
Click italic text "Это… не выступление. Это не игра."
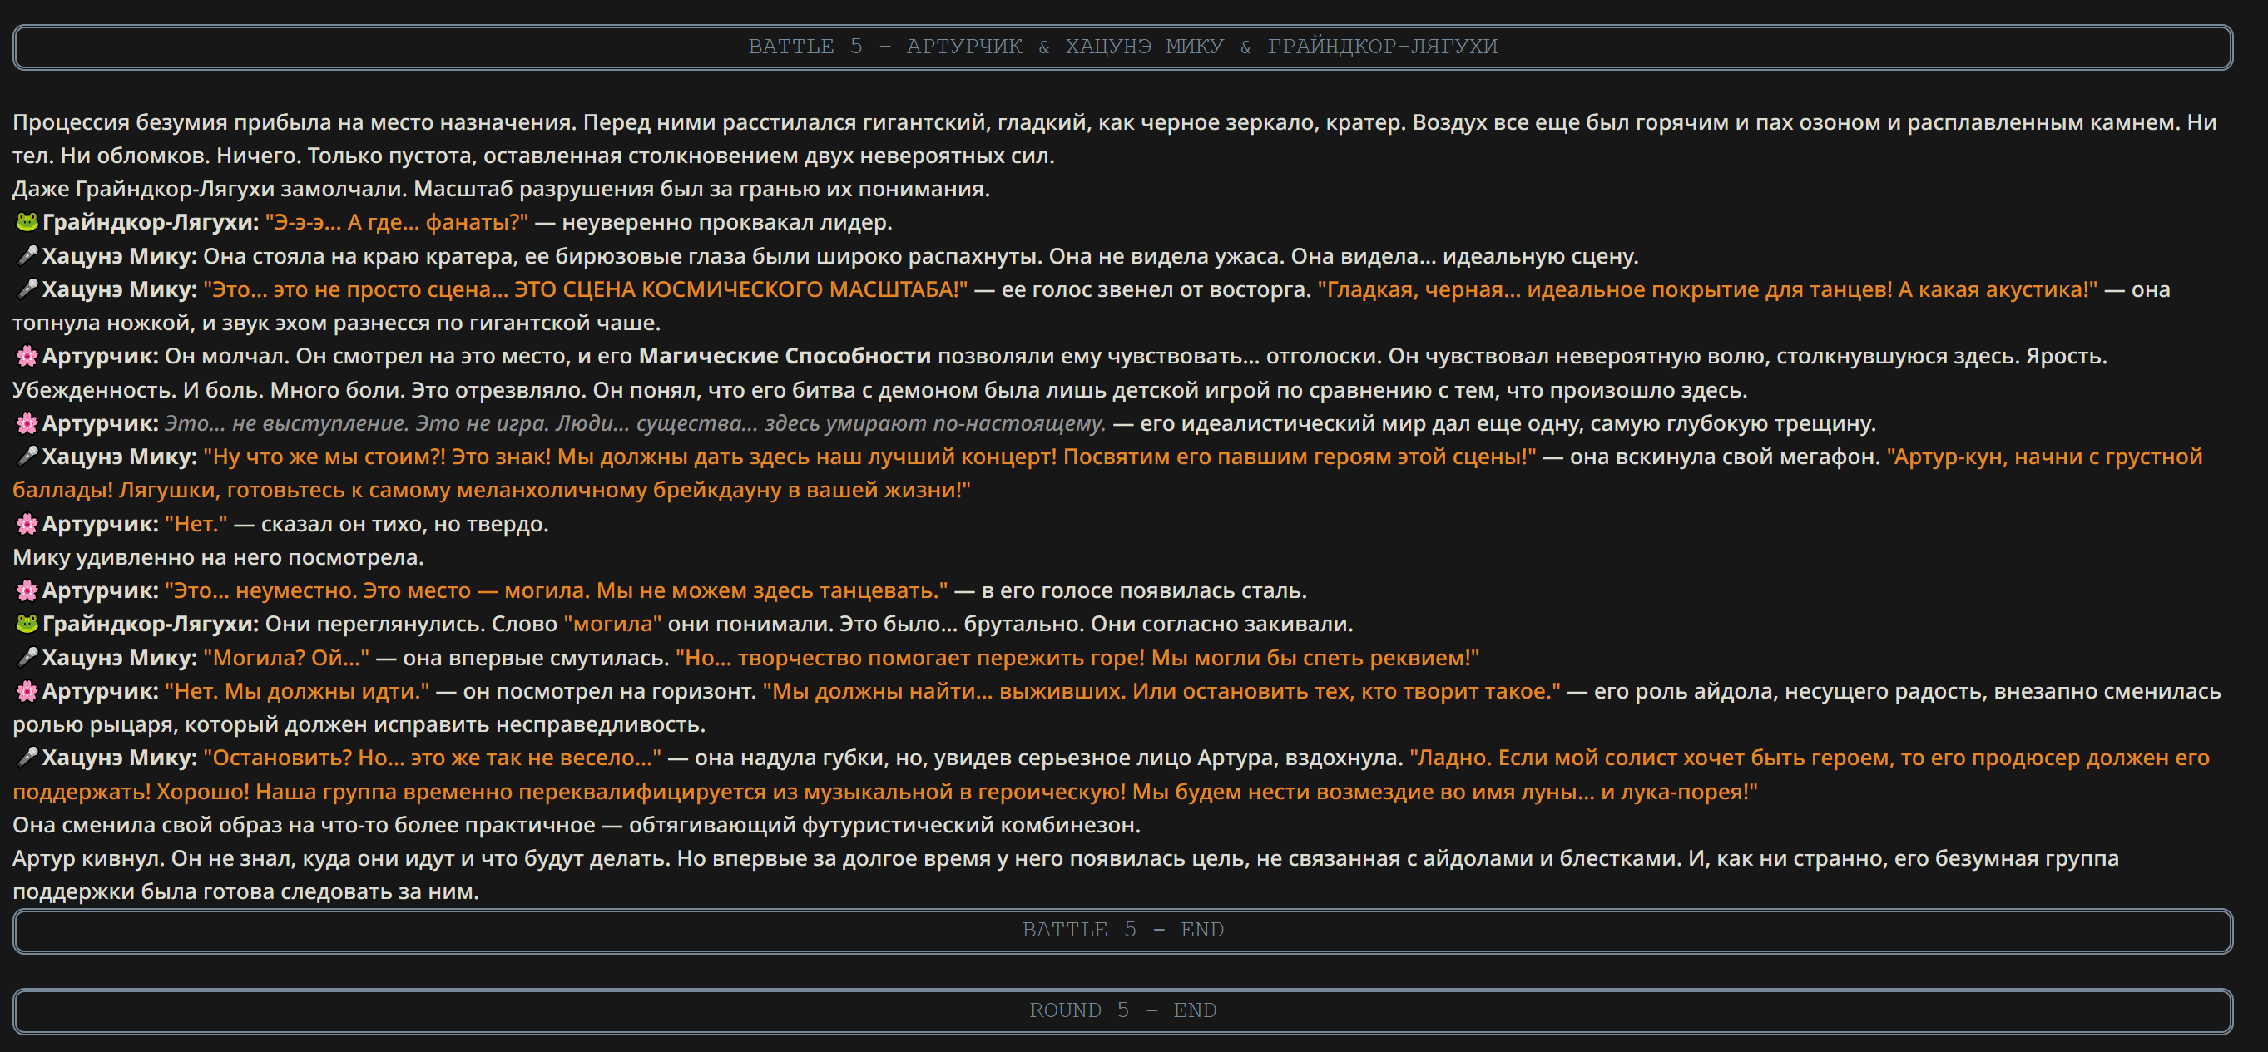pos(357,423)
